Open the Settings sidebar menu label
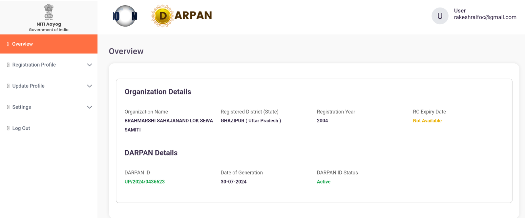525x218 pixels. pos(22,107)
